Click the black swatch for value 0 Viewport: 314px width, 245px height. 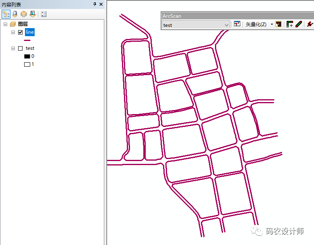click(x=27, y=56)
